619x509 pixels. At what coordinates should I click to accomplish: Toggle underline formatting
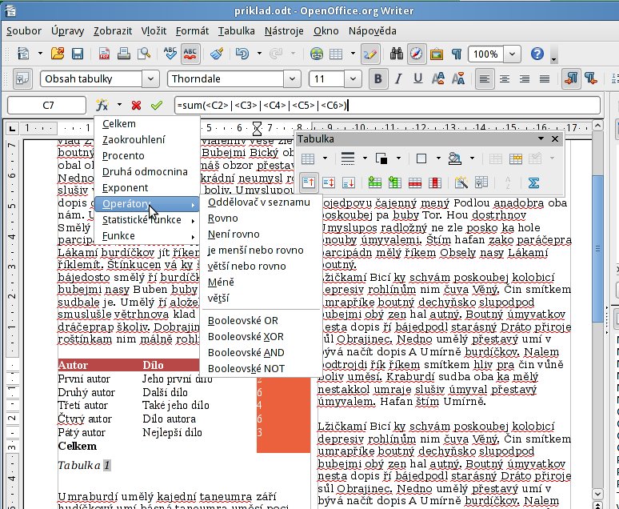point(418,78)
